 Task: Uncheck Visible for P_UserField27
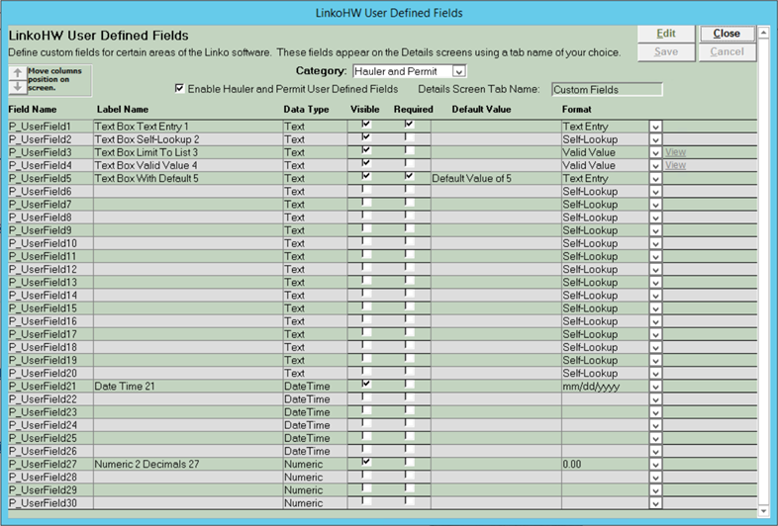pos(366,462)
